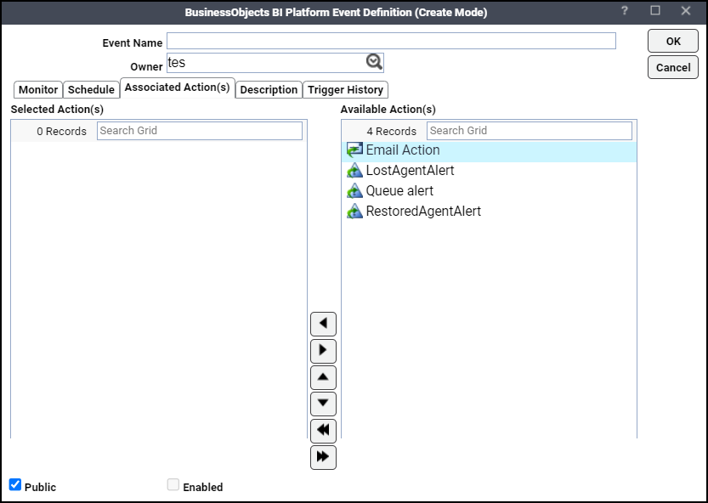Open the Schedule tab
Viewport: 708px width, 503px height.
[x=91, y=89]
